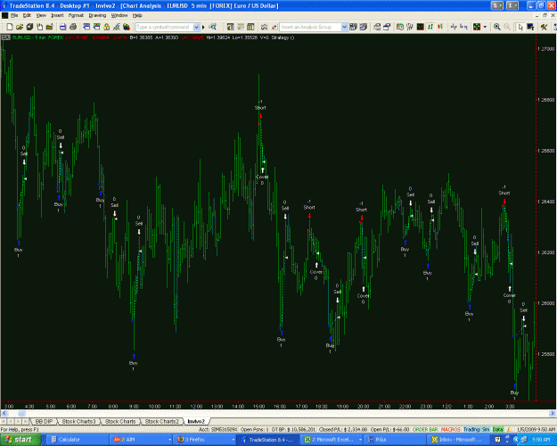Click the horizontal chart scrollbar thumb
This screenshot has width=557, height=446.
(x=22, y=413)
